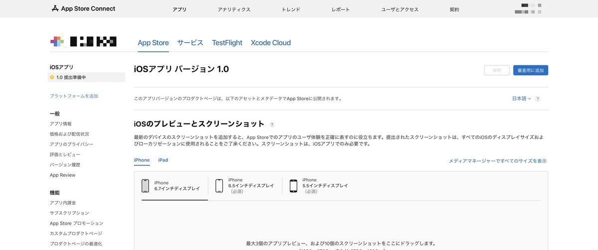Open アプリ情報 in the sidebar
This screenshot has height=250, width=598.
[61, 124]
